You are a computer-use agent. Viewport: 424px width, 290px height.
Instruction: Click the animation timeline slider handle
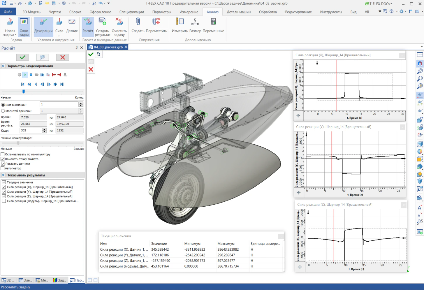click(24, 91)
